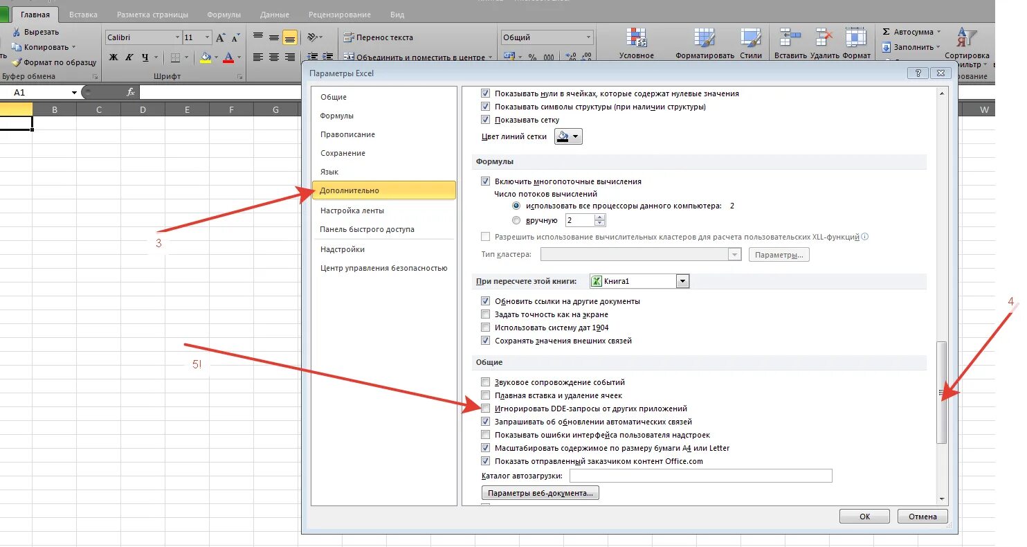Viewport: 1027px width, 547px height.
Task: Apply the fill color paint bucket
Action: coord(206,57)
